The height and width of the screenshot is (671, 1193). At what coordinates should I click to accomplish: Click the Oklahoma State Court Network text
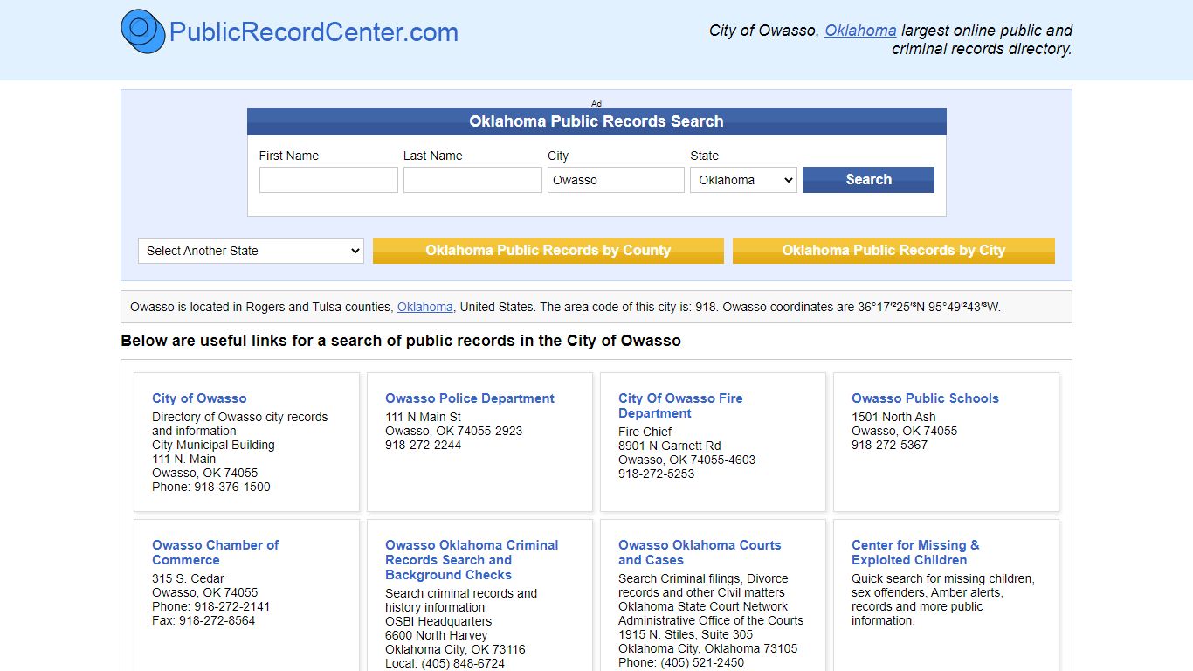pyautogui.click(x=703, y=606)
